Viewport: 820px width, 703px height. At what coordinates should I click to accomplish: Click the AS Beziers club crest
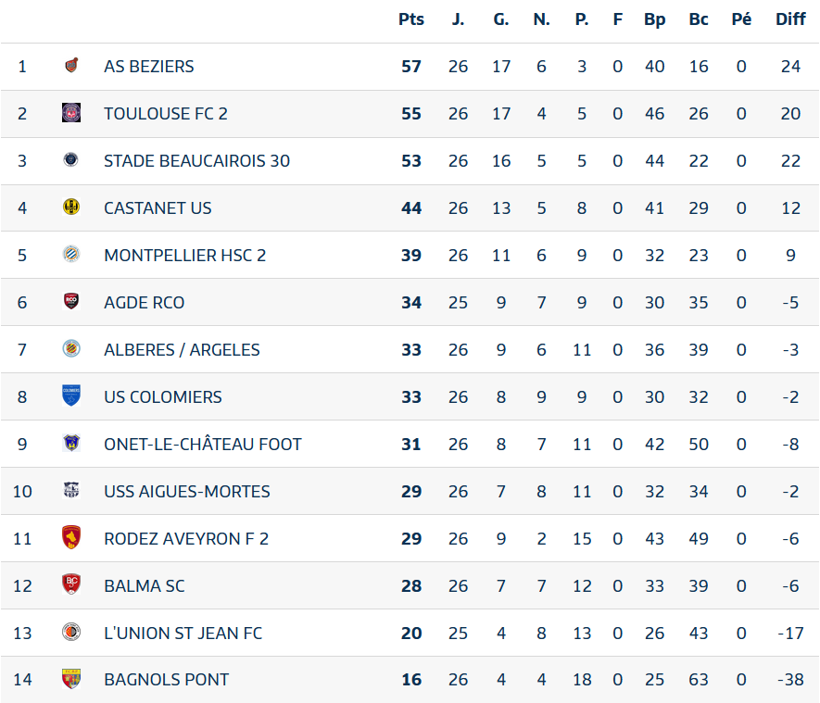[x=71, y=66]
